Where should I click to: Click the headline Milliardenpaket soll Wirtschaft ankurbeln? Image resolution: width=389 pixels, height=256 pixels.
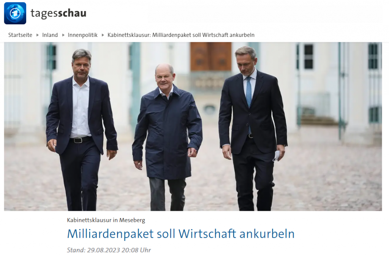tap(180, 234)
